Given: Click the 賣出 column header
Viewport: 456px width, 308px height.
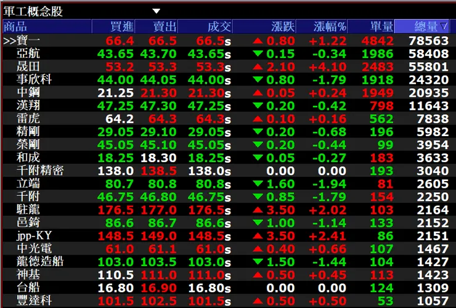Looking at the screenshot, I should click(156, 26).
